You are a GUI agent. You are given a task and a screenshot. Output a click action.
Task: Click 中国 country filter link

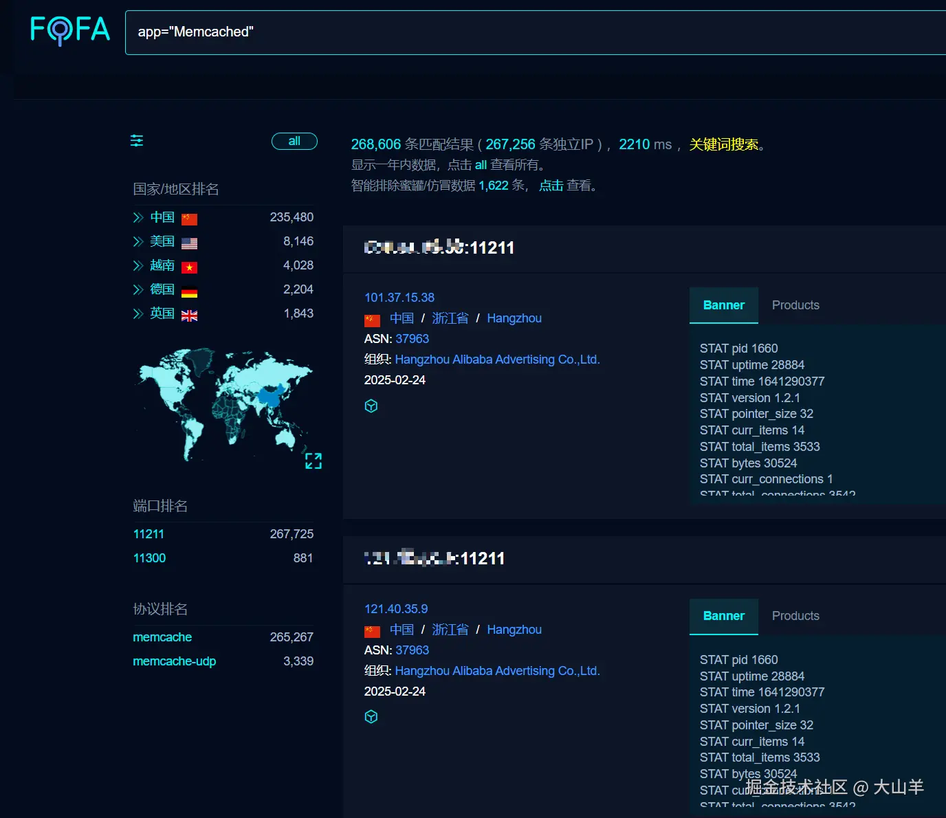(x=162, y=217)
